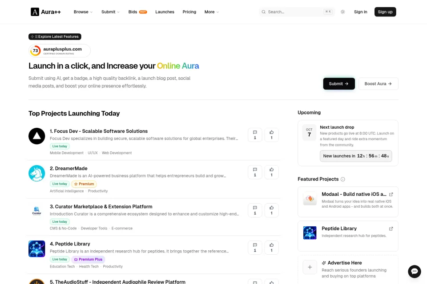Click the Advertise Here plus icon
The image size is (427, 284).
click(310, 267)
